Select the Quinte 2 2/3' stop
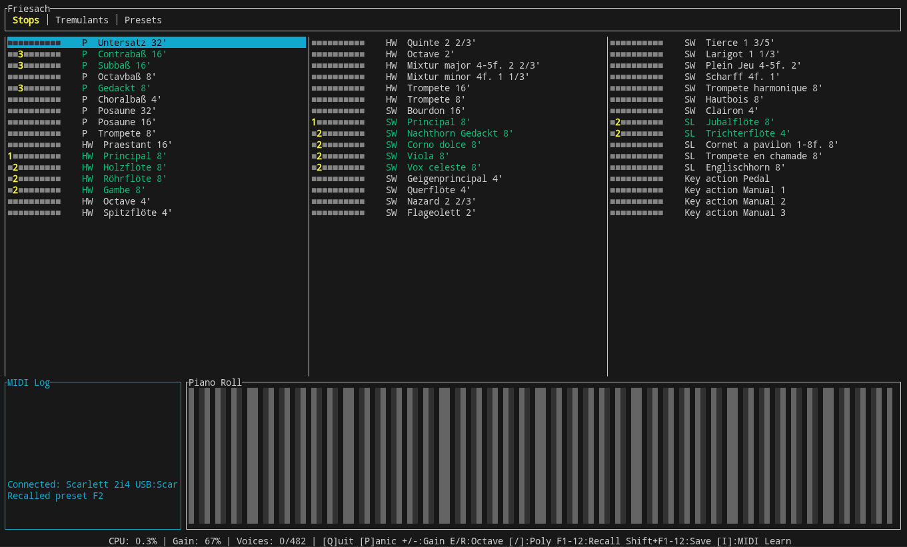The image size is (907, 547). click(x=458, y=43)
